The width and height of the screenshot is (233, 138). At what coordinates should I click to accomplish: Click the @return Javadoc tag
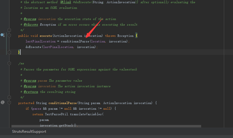coord(31,92)
